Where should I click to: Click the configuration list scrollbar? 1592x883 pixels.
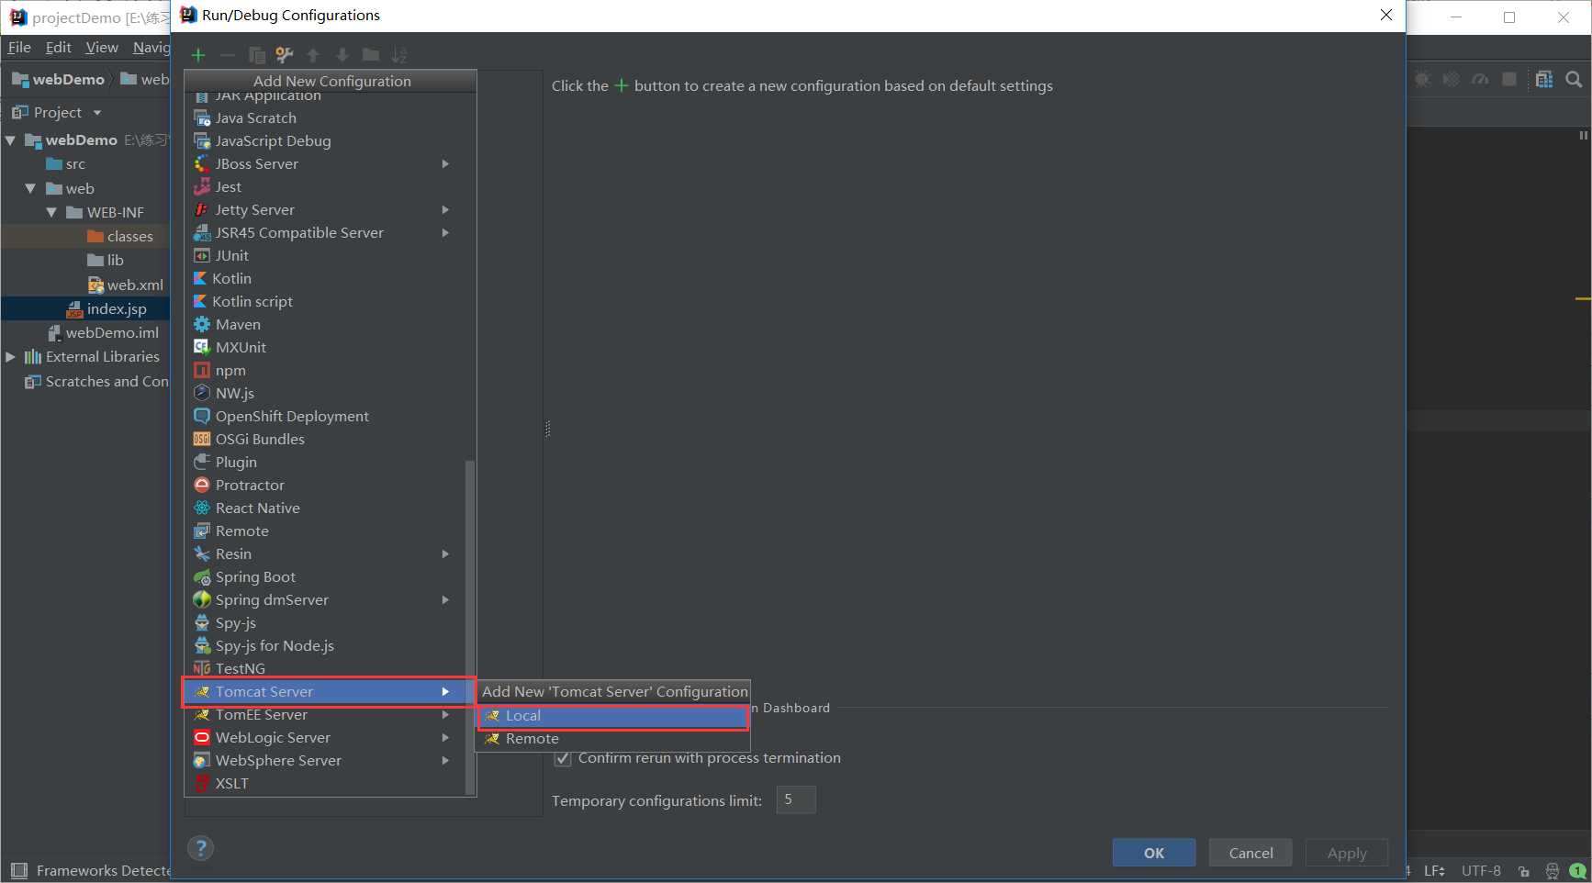tap(470, 626)
